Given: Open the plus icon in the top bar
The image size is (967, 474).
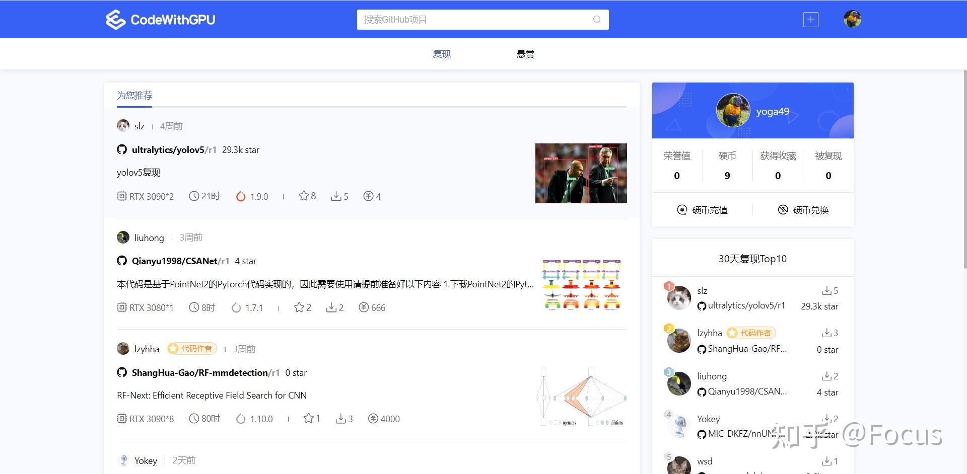Looking at the screenshot, I should pyautogui.click(x=810, y=19).
